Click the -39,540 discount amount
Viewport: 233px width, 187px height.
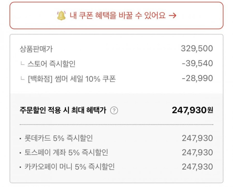pyautogui.click(x=197, y=63)
